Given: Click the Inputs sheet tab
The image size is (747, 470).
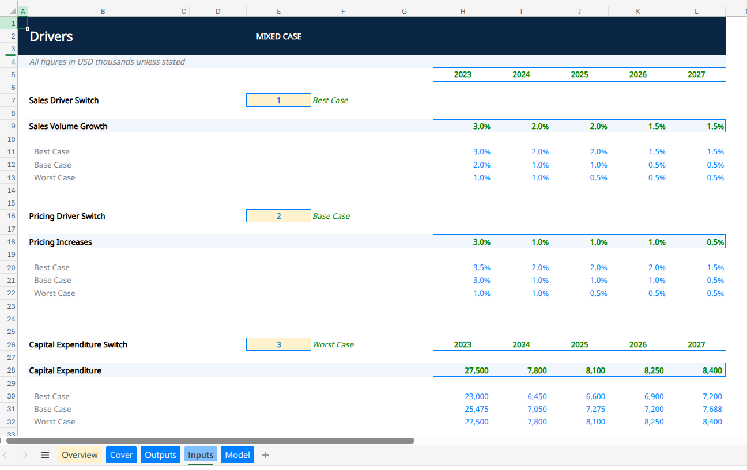Looking at the screenshot, I should tap(201, 455).
